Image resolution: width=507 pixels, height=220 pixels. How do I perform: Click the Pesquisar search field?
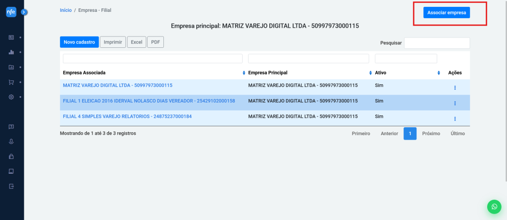click(x=437, y=43)
